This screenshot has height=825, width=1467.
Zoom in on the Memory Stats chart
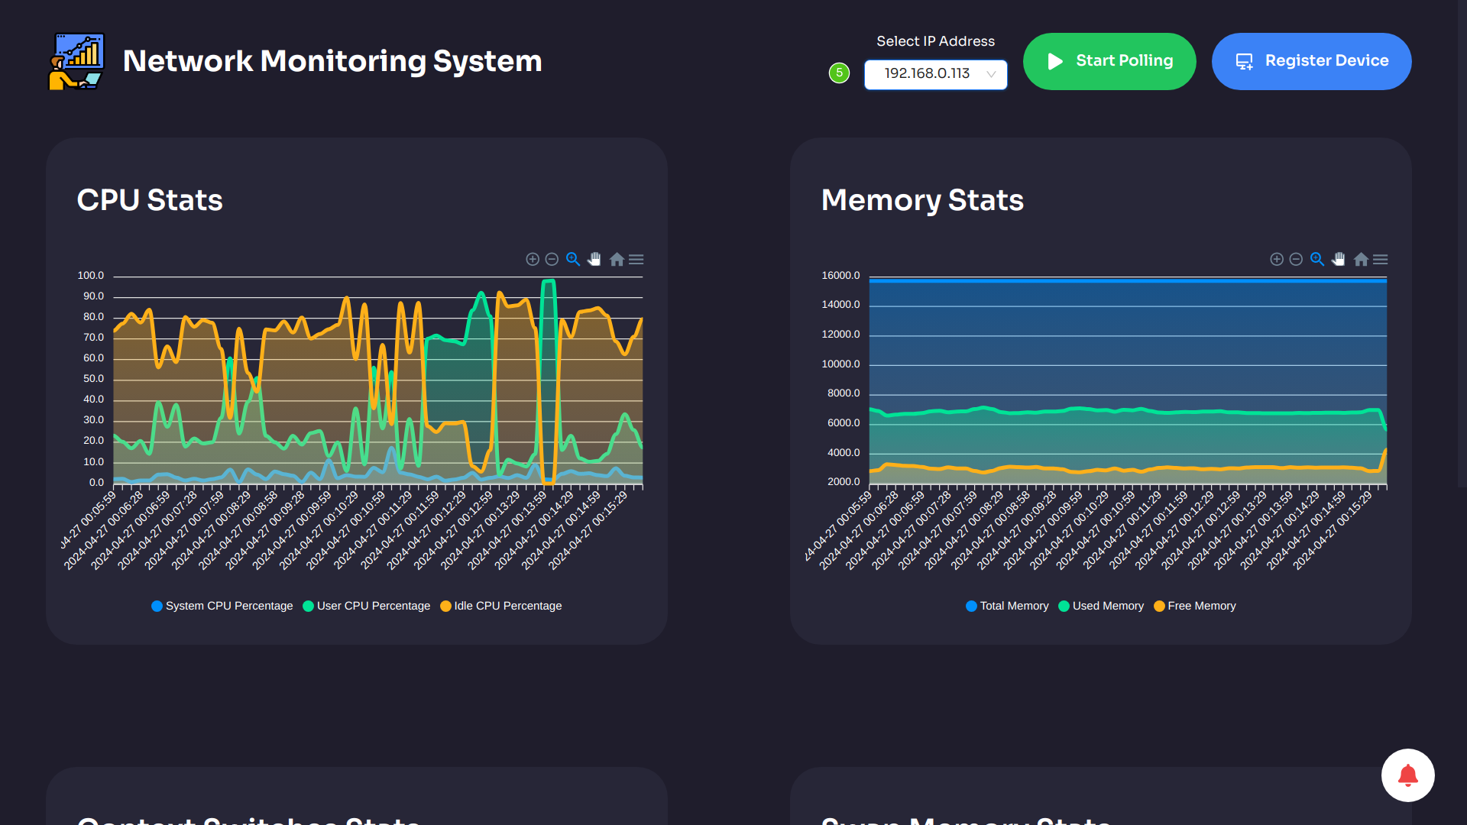point(1277,260)
